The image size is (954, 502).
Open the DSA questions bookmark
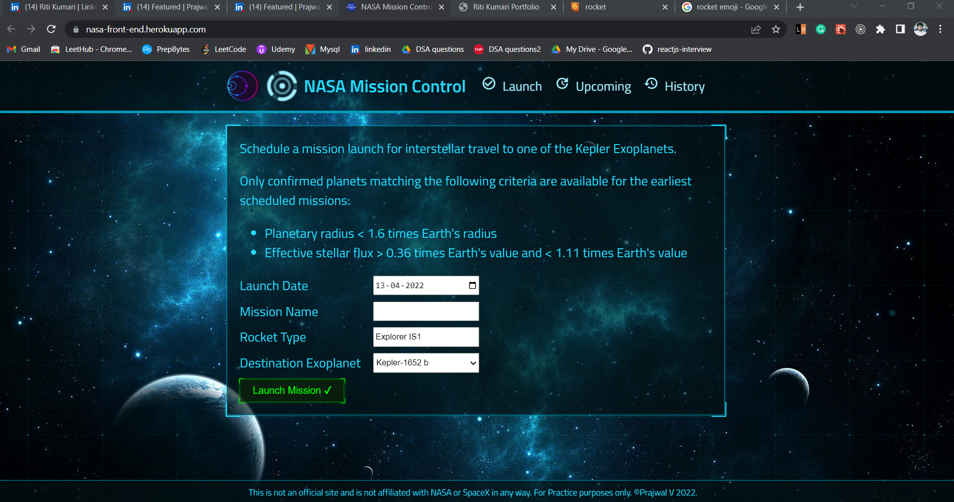[x=433, y=49]
